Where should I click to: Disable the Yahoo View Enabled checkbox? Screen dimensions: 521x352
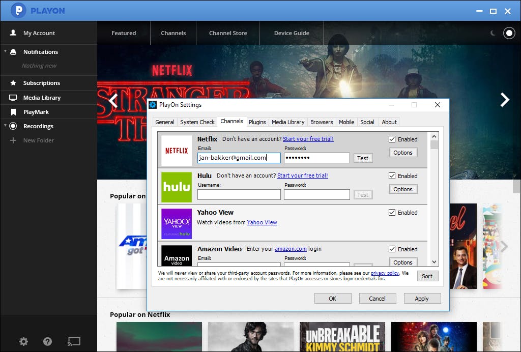[392, 212]
